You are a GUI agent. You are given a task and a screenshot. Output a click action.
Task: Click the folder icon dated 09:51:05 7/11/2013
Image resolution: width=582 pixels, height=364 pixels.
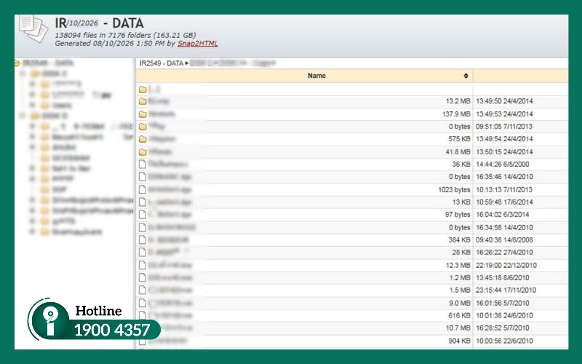pos(143,127)
